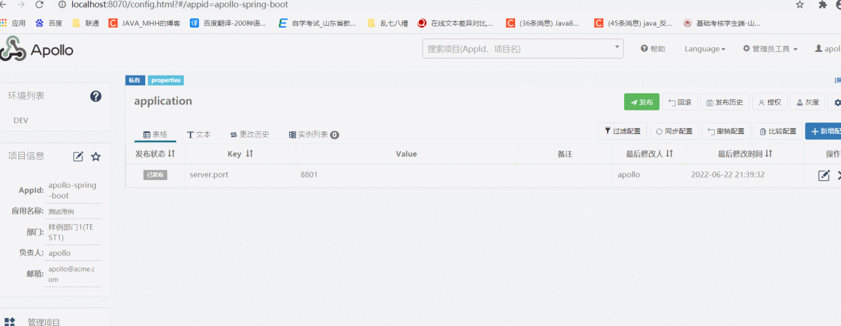
Task: Open 发布历史 release history
Action: [x=725, y=102]
